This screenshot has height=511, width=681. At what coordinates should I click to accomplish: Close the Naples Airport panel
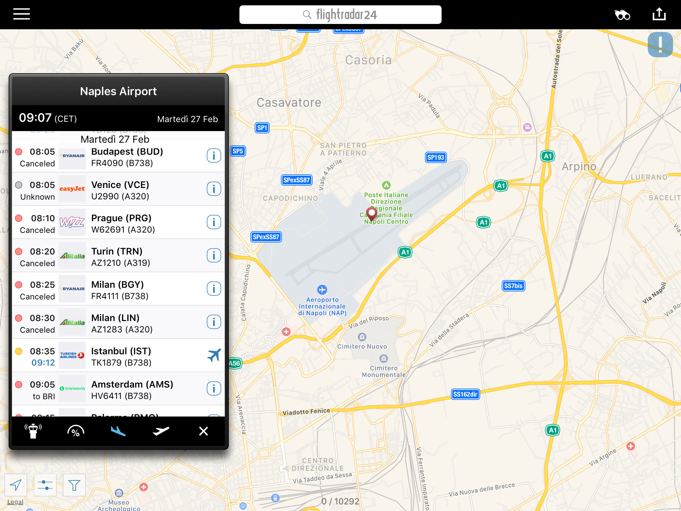tap(203, 431)
